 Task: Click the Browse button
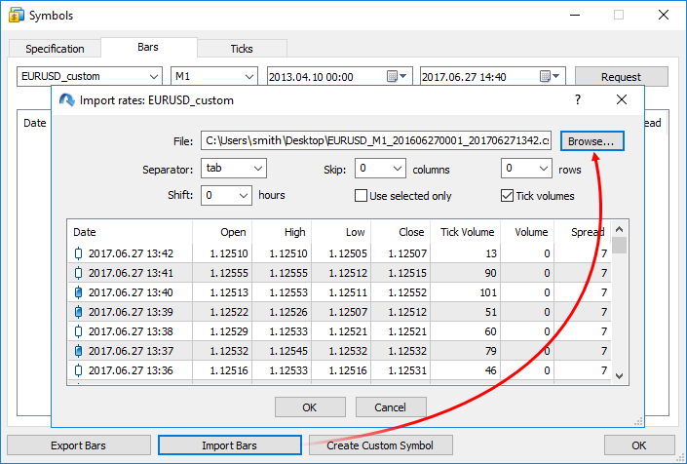pos(592,141)
